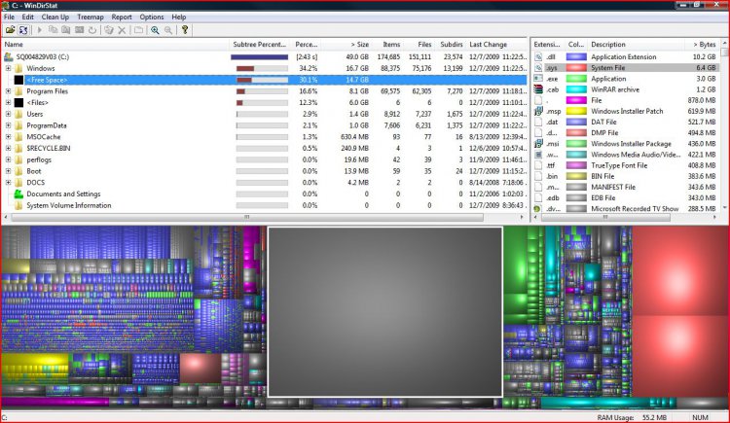Sort by the Size column header
Viewport: 730px width, 423px height.
(347, 45)
